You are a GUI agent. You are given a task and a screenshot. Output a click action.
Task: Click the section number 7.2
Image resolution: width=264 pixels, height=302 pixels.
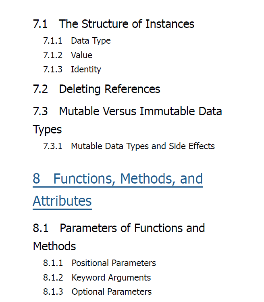pos(40,89)
